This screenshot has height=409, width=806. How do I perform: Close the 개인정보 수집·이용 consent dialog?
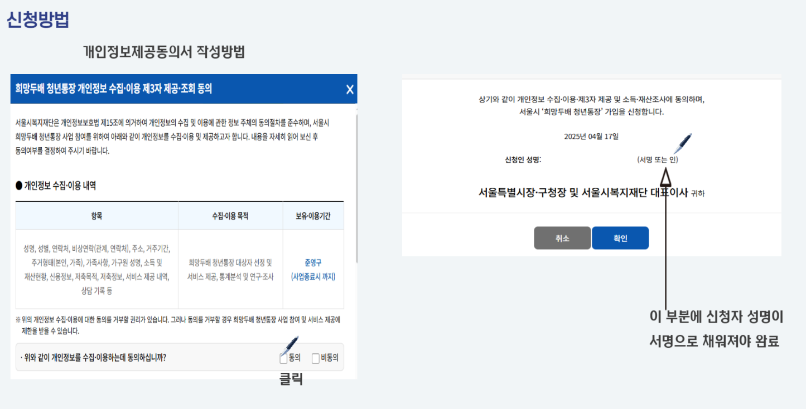350,89
